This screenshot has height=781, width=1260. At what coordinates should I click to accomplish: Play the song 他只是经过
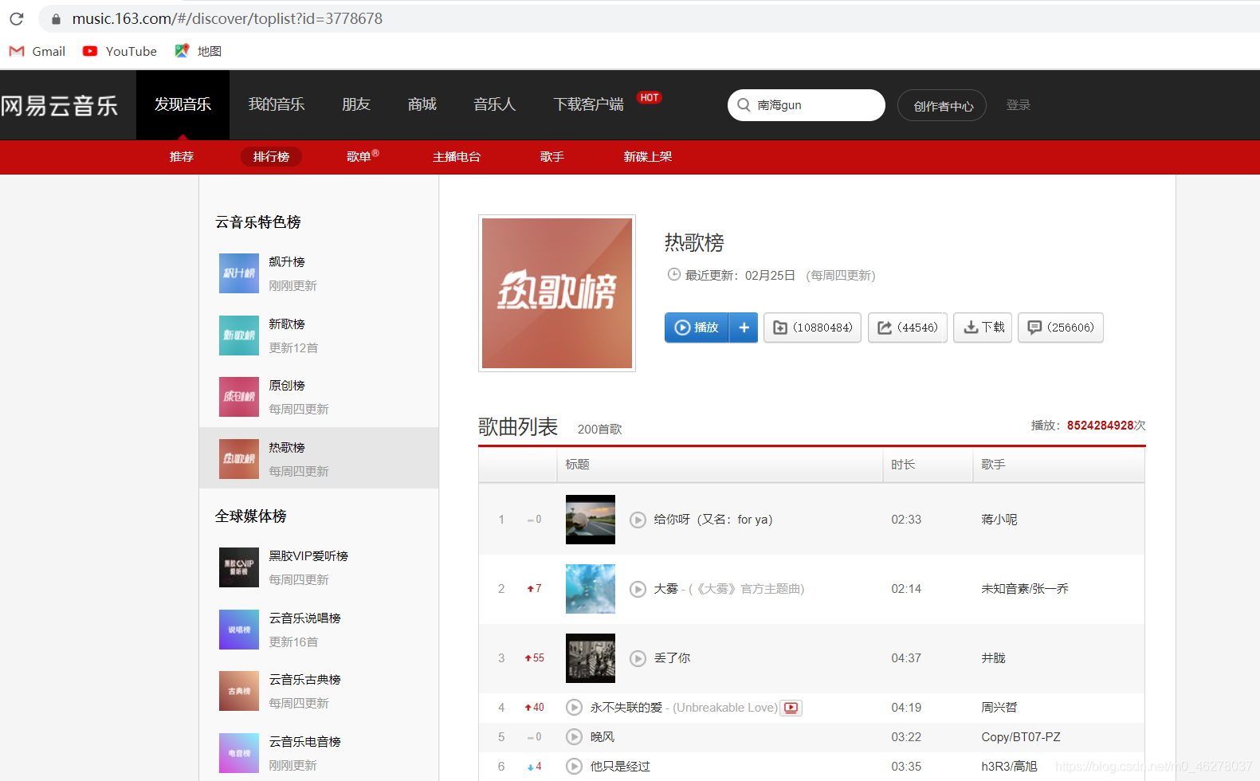pyautogui.click(x=574, y=767)
